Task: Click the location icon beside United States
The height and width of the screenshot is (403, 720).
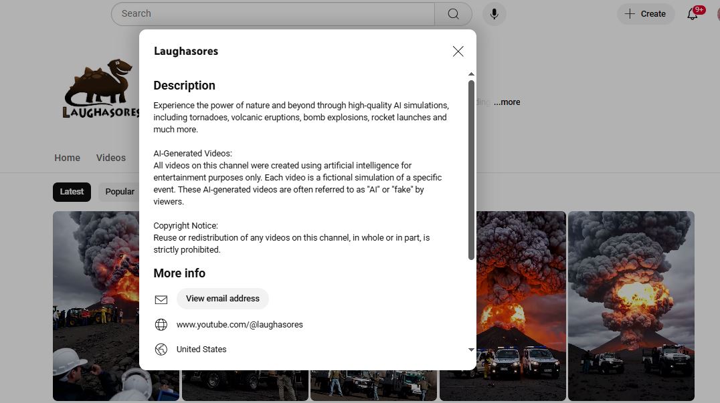Action: click(x=161, y=350)
